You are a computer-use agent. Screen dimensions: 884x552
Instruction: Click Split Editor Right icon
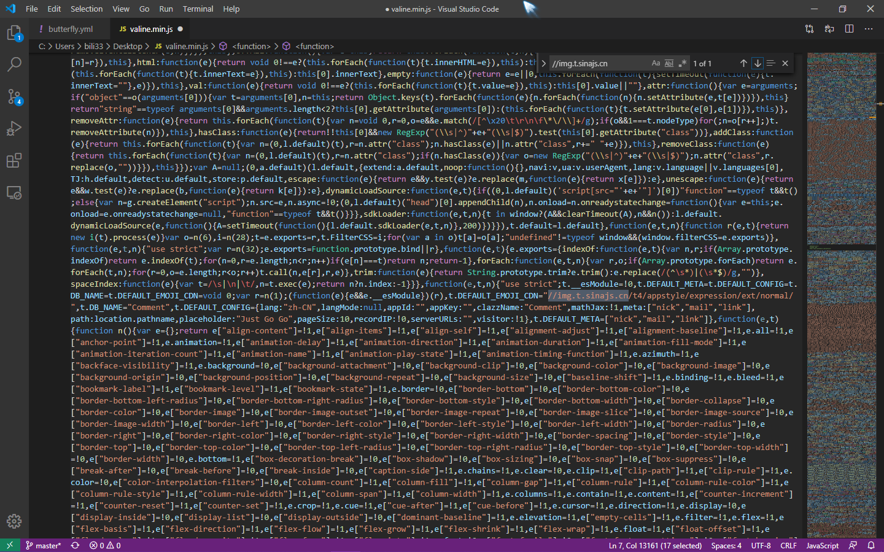pyautogui.click(x=849, y=29)
